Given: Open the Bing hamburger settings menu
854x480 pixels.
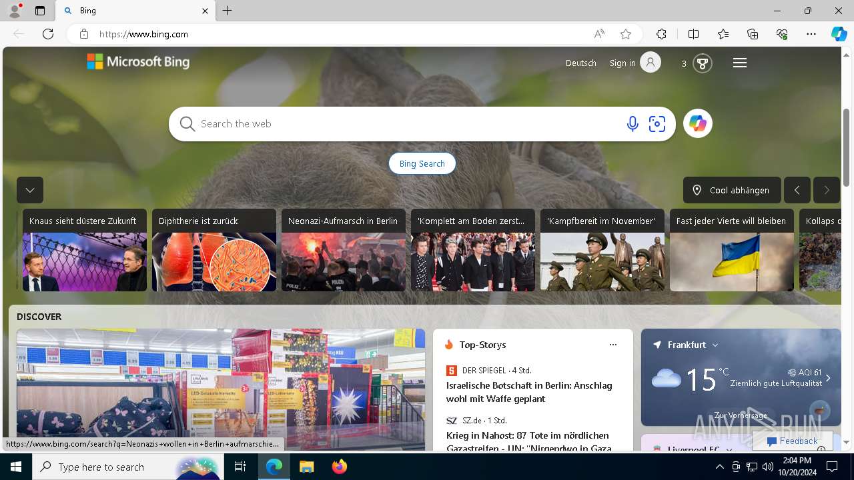Looking at the screenshot, I should pyautogui.click(x=740, y=63).
